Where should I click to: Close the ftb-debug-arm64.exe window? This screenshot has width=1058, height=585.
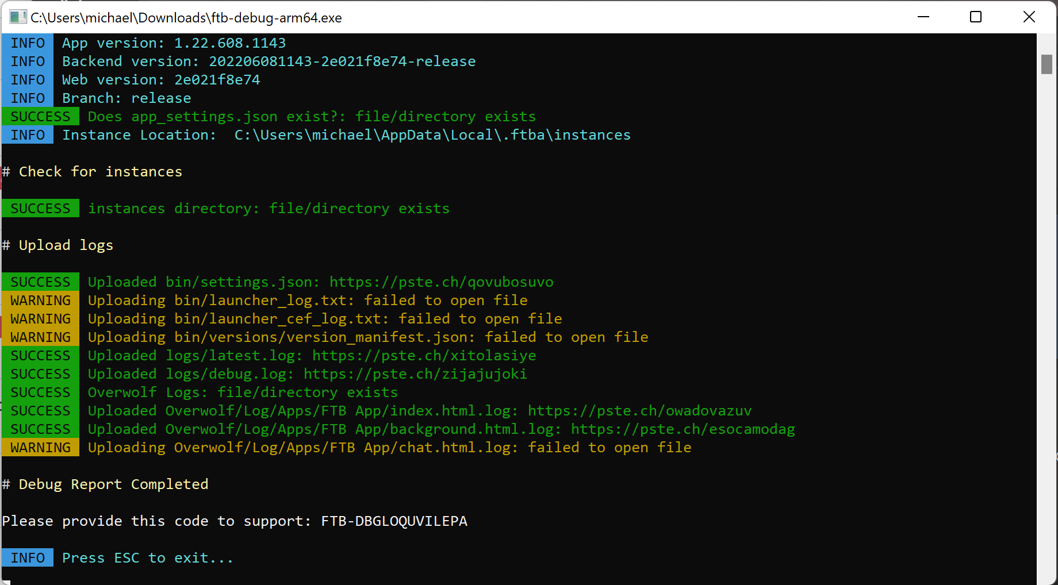(x=1029, y=17)
